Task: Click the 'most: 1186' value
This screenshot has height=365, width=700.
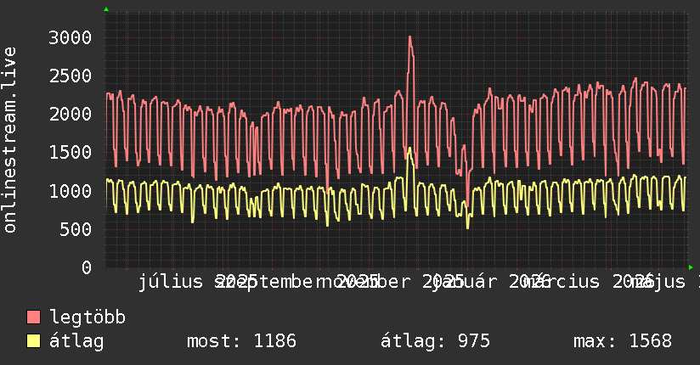Action: click(241, 341)
